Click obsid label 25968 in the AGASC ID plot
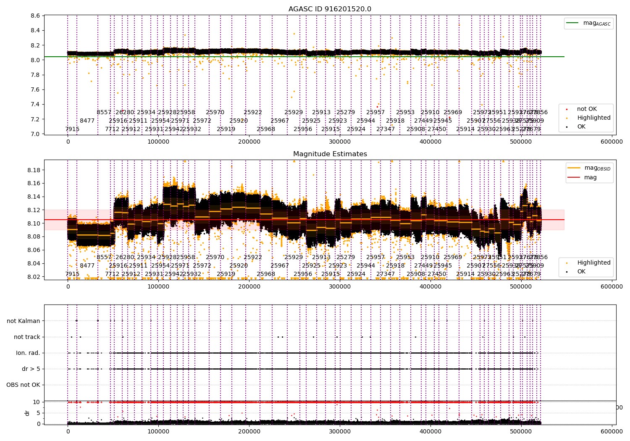This screenshot has height=441, width=630. [266, 129]
